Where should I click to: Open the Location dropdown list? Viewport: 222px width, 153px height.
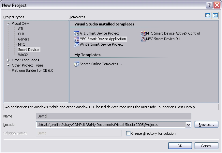pos(188,125)
